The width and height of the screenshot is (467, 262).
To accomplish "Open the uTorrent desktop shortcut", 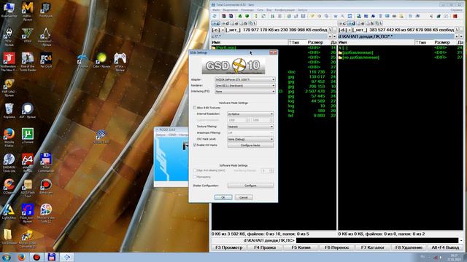I will coord(28,136).
